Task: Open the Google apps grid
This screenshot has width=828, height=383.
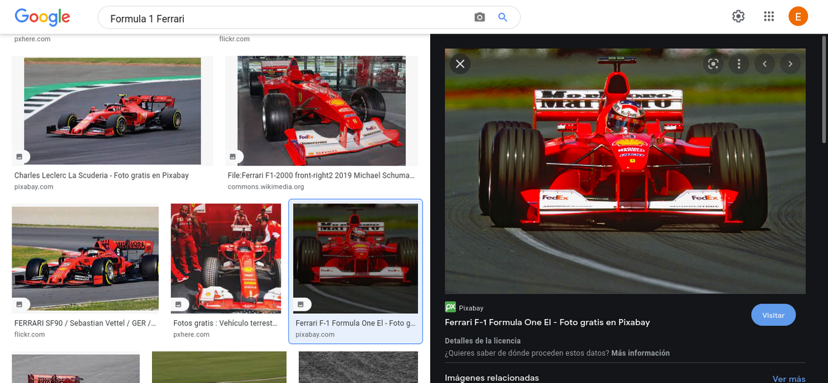Action: [x=768, y=17]
